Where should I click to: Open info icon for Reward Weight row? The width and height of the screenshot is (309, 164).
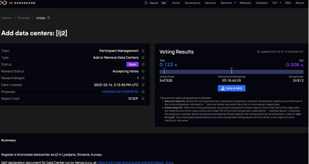(143, 78)
